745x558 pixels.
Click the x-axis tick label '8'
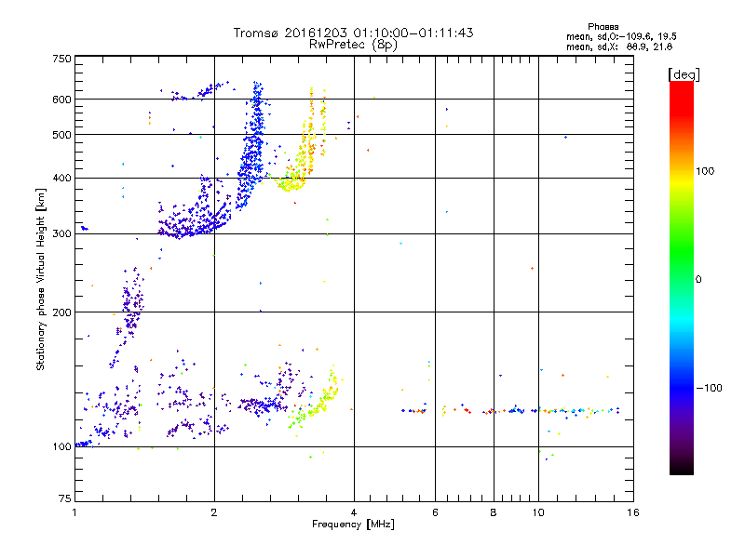(x=494, y=512)
